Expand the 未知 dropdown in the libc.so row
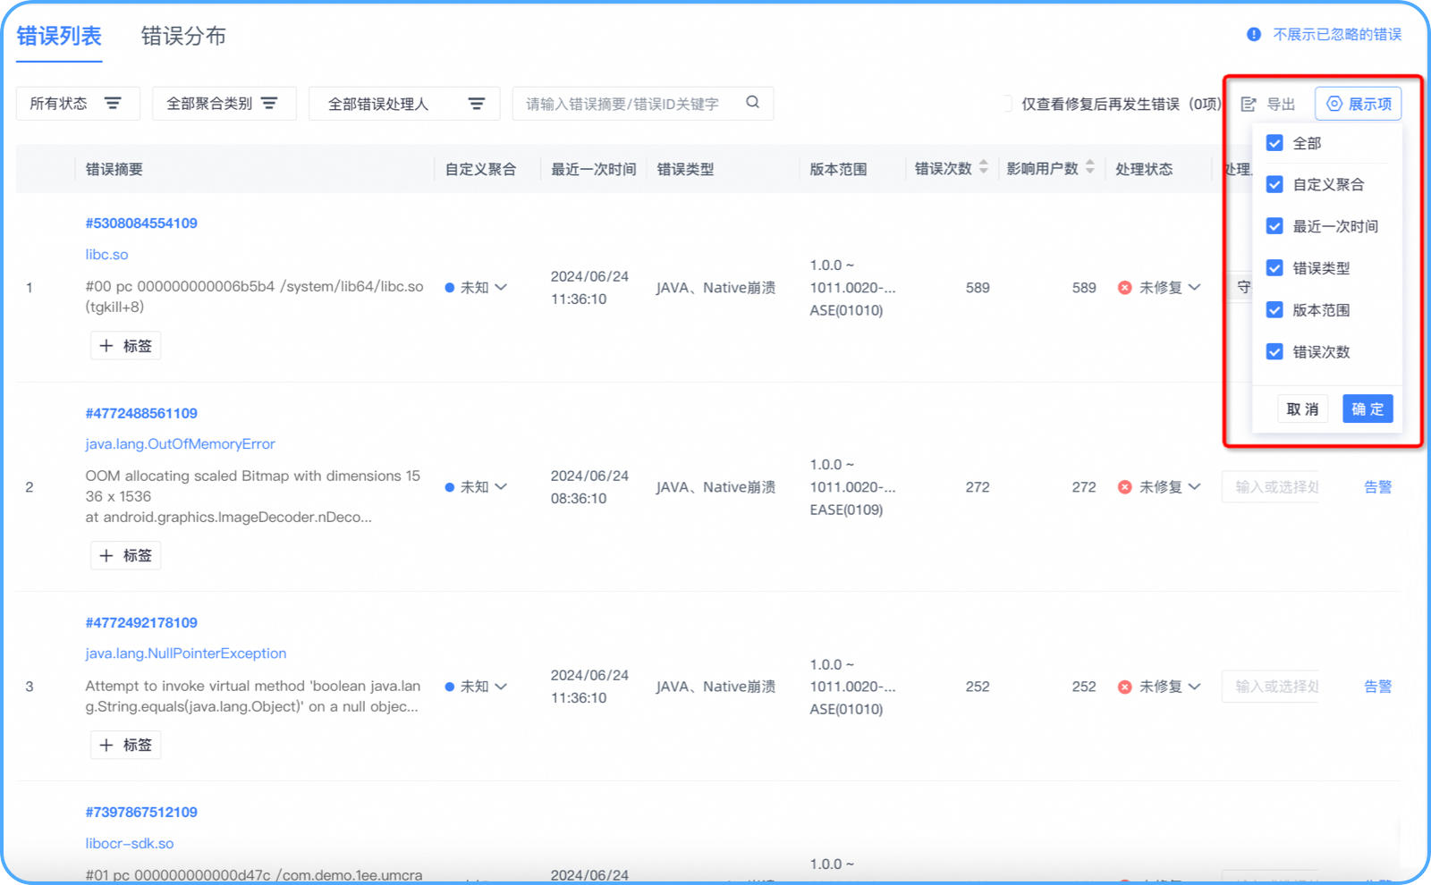Image resolution: width=1431 pixels, height=885 pixels. tap(476, 288)
